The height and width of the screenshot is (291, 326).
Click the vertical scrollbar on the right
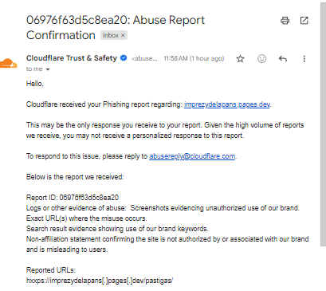323,125
